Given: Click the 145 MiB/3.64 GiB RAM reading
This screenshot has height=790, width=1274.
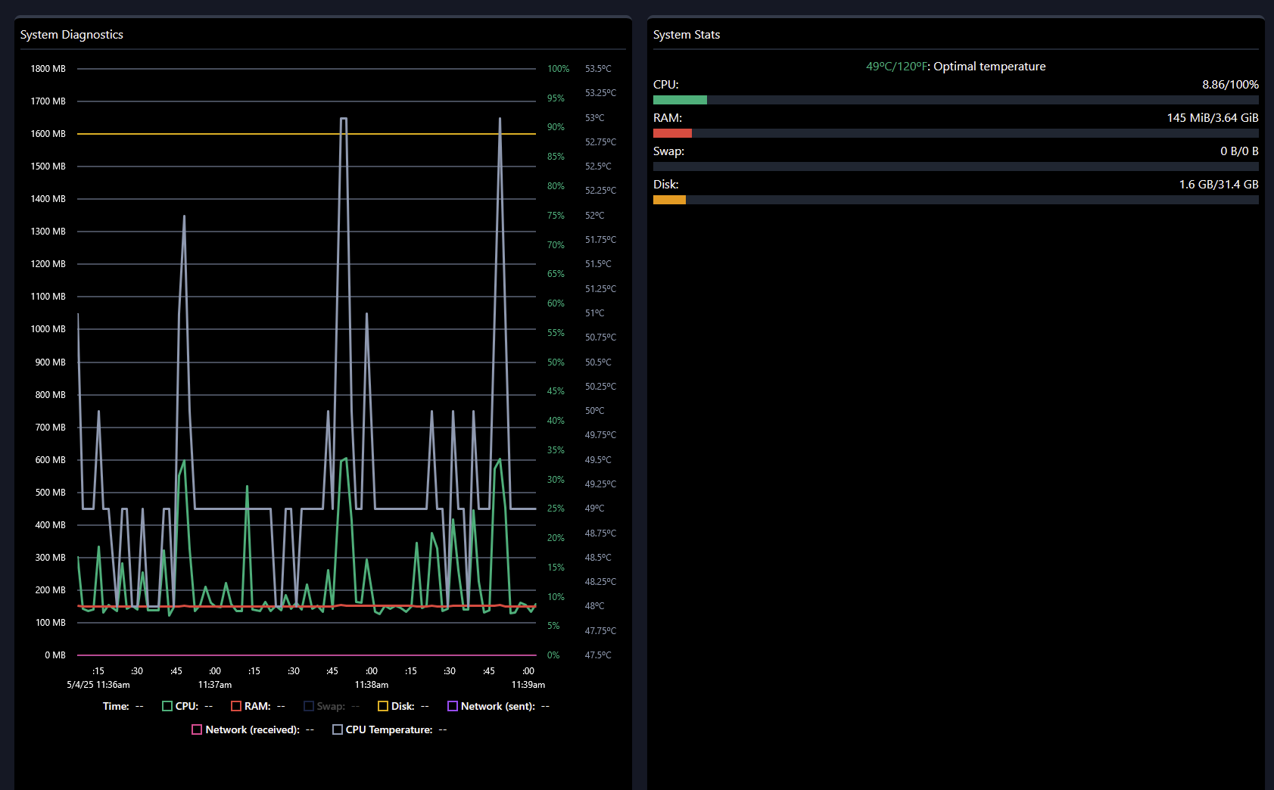Looking at the screenshot, I should (x=1212, y=118).
